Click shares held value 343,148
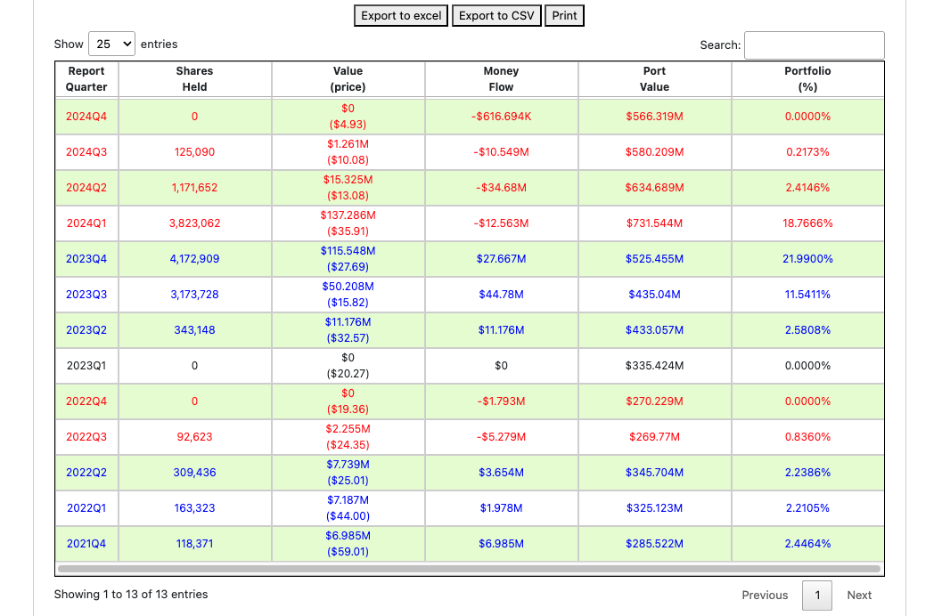Viewport: 950px width, 616px height. 194,330
